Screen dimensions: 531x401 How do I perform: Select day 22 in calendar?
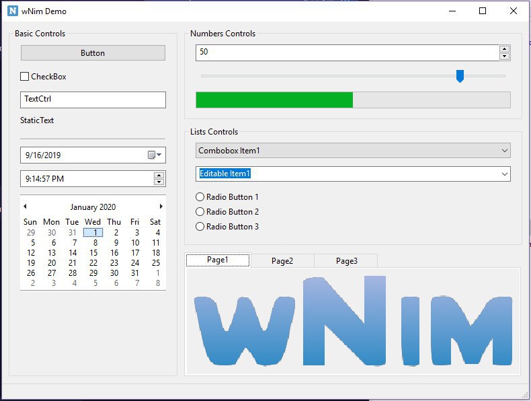coord(93,263)
